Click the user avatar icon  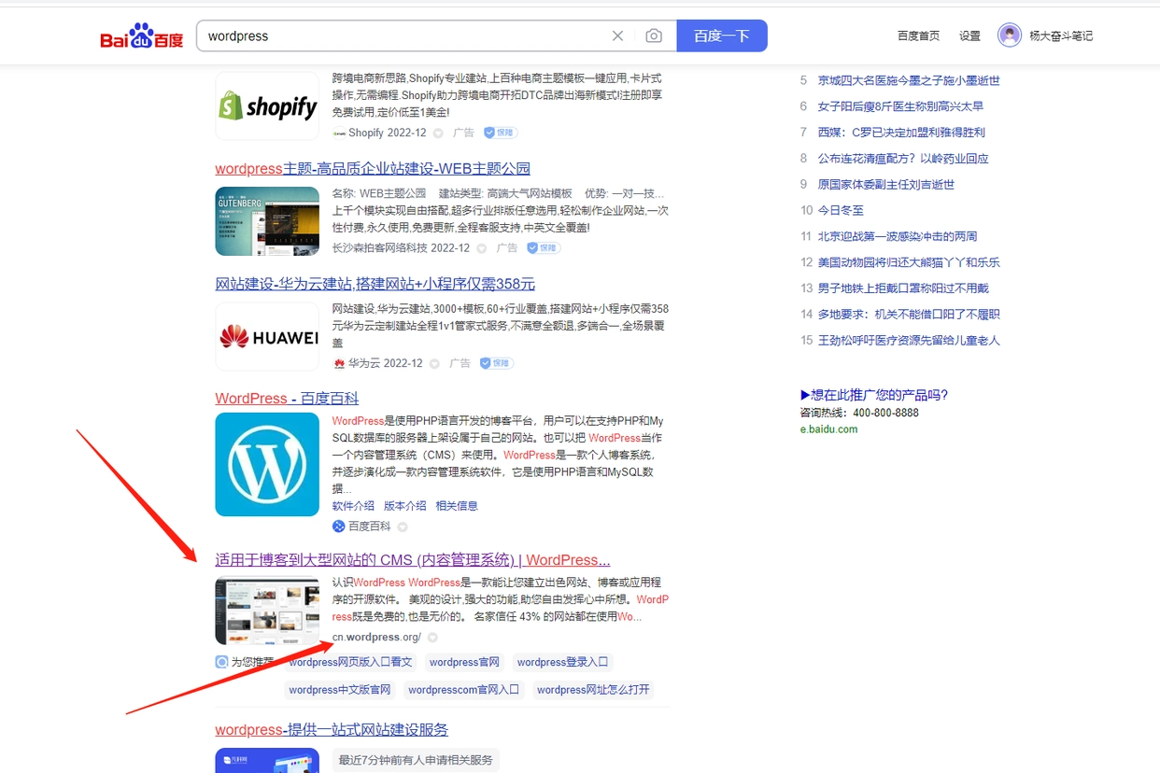(1009, 35)
